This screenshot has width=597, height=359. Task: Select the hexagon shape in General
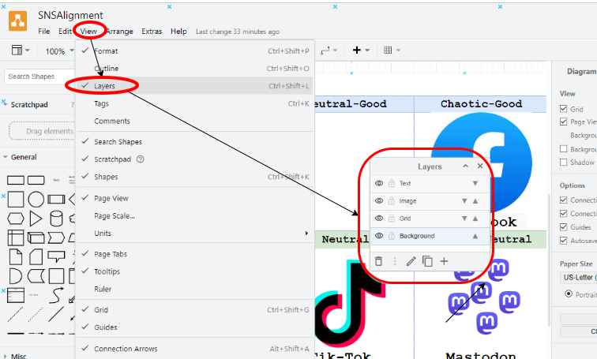point(16,219)
